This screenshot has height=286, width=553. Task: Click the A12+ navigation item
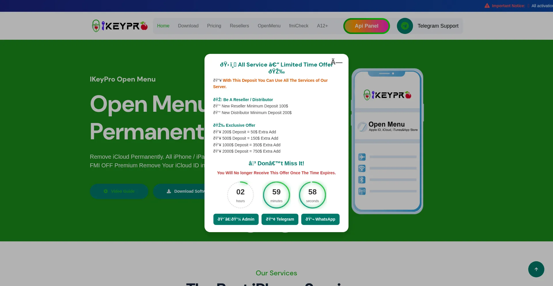322,26
